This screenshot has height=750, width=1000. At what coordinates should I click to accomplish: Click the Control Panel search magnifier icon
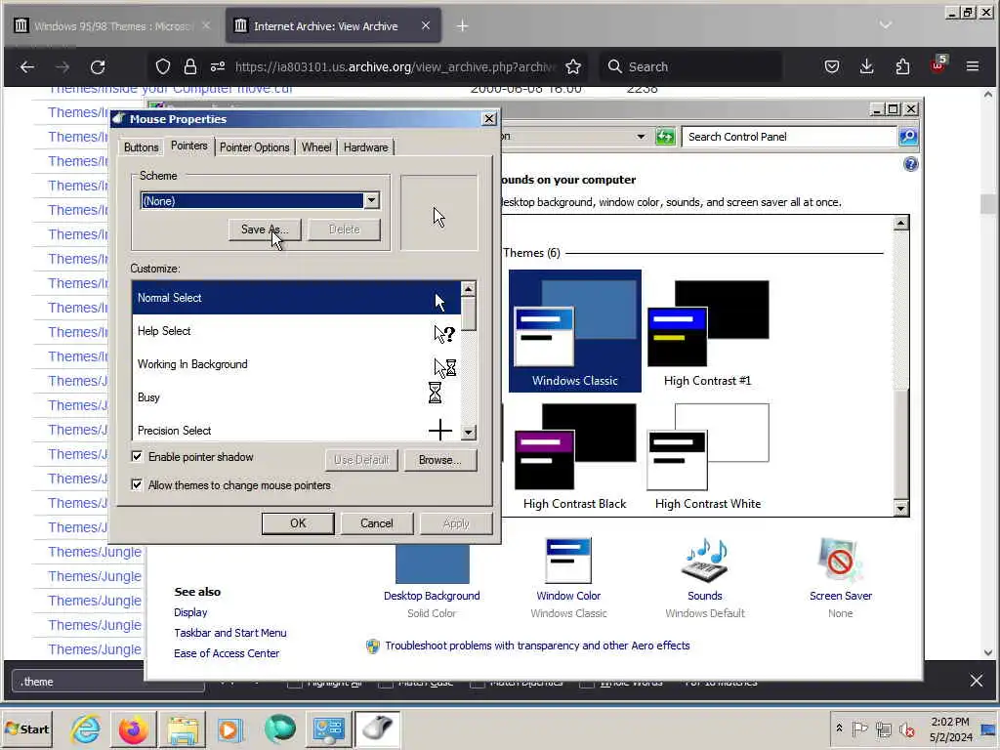point(908,137)
